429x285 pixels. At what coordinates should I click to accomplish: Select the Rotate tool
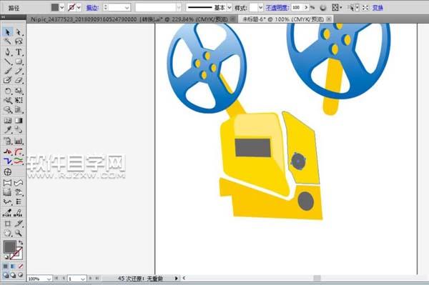(x=7, y=91)
